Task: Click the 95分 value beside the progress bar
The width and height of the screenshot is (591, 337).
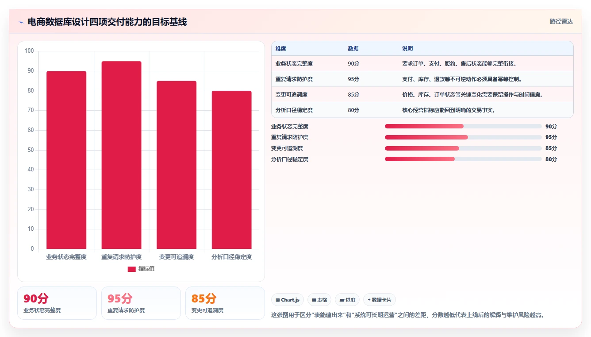Action: 551,137
